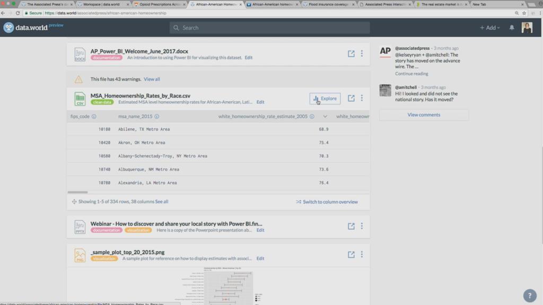Bookmark this page with the star icon
The width and height of the screenshot is (543, 305).
[x=524, y=13]
